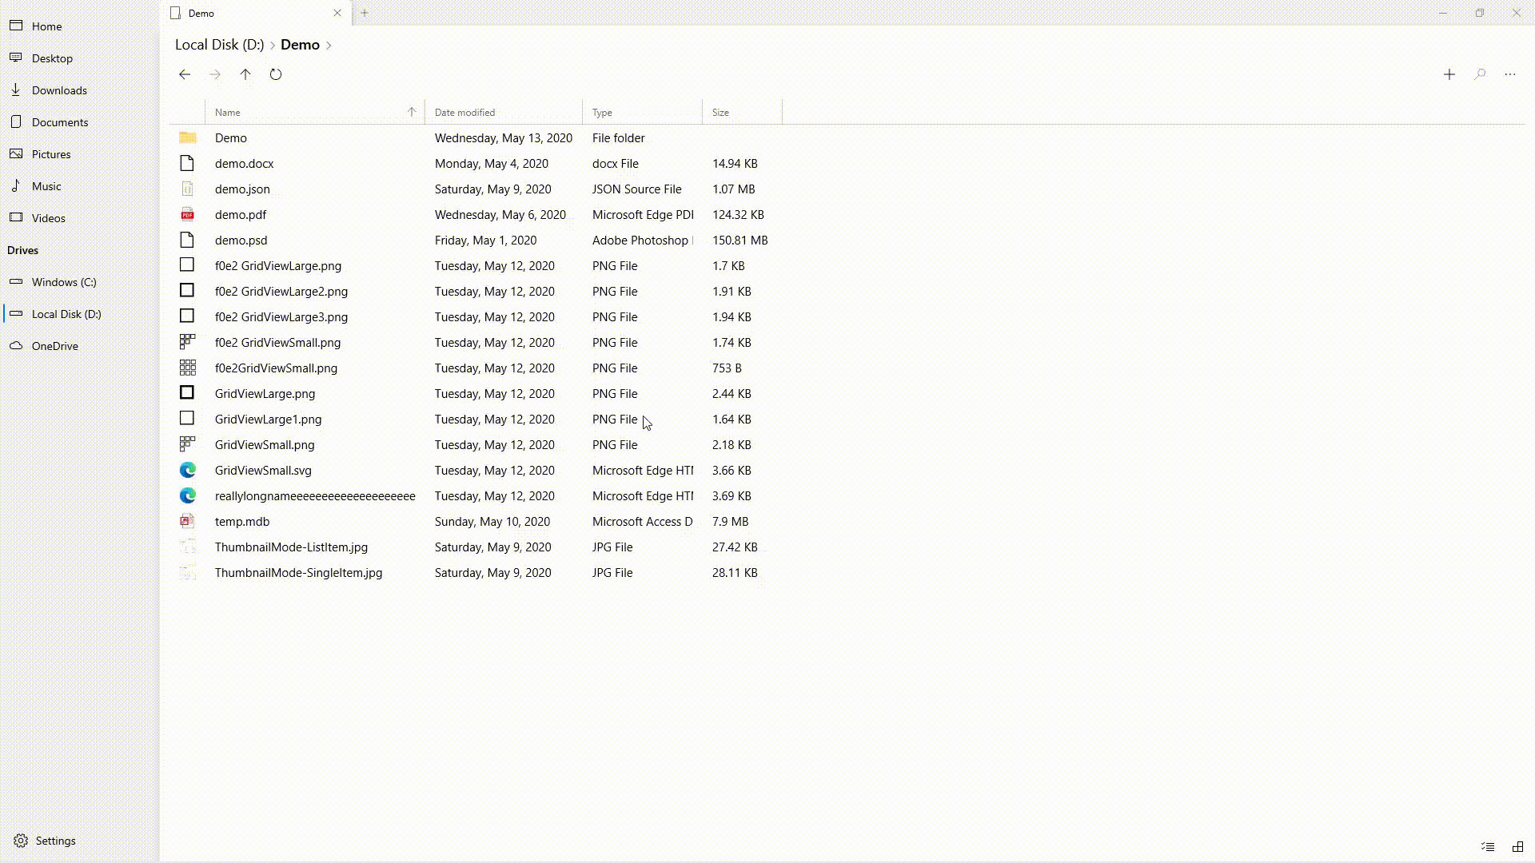Go back using the left arrow
Screen dimensions: 1535x863
(185, 74)
